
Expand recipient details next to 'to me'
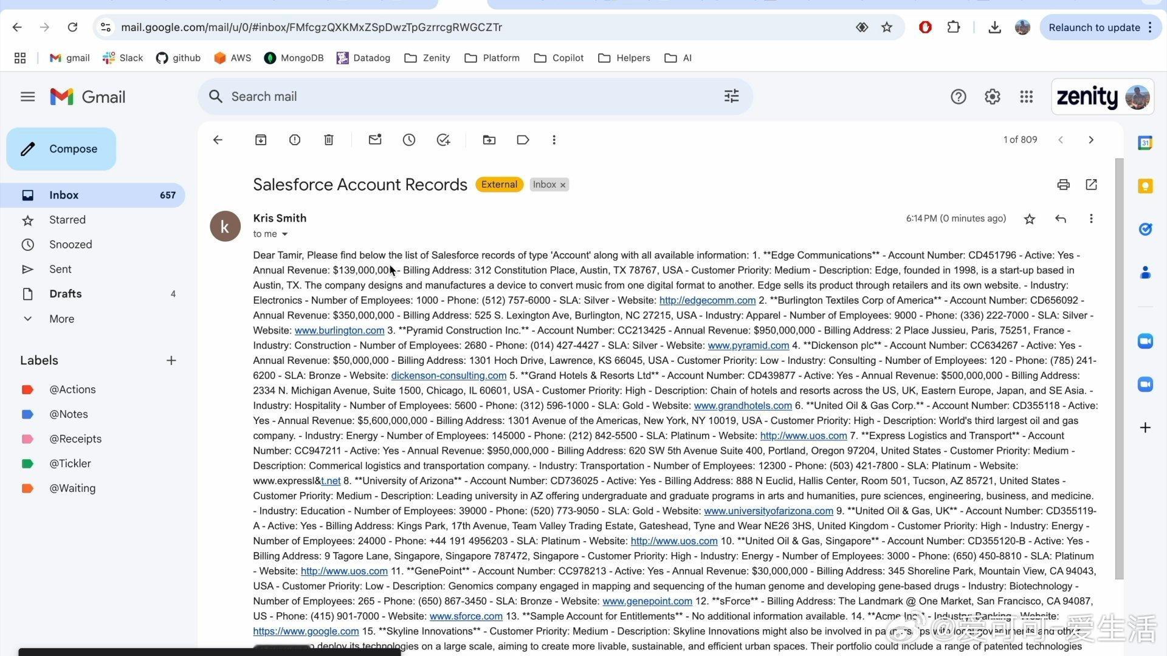pyautogui.click(x=284, y=234)
